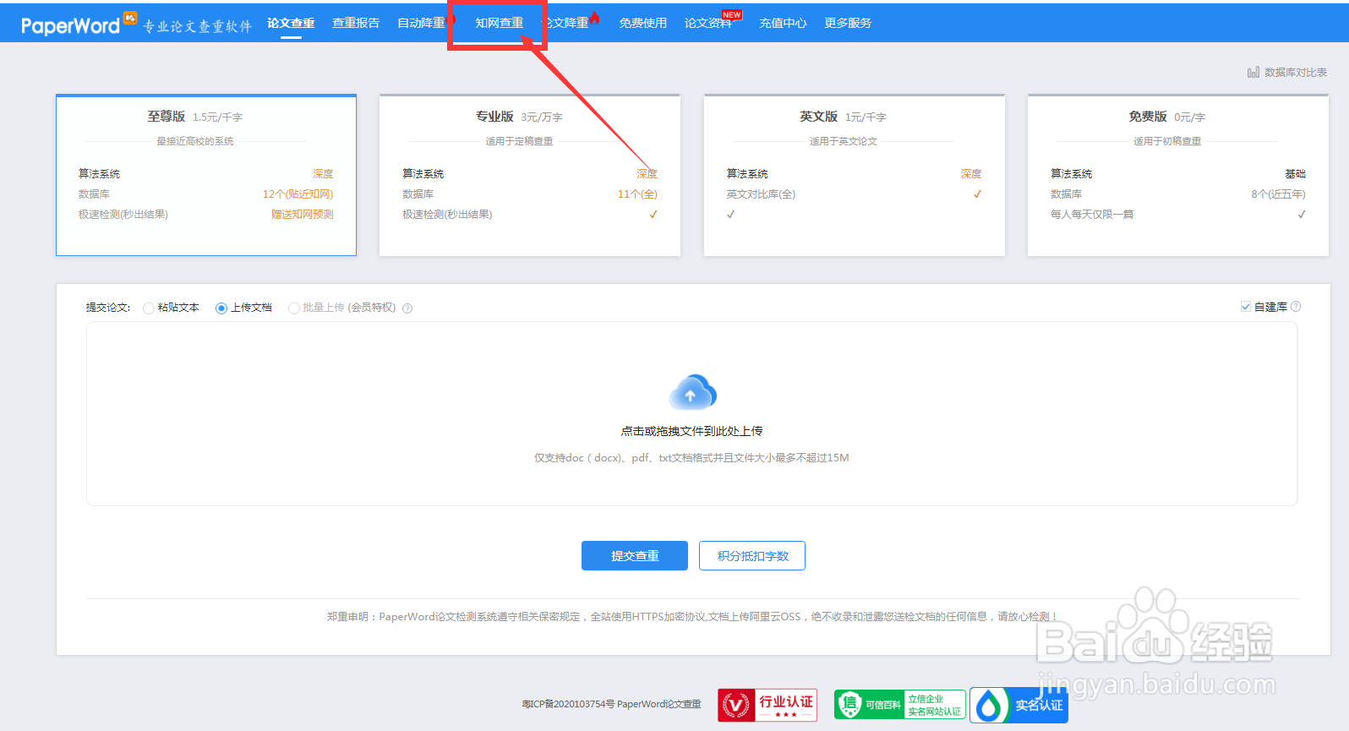The image size is (1349, 731).
Task: Select the 免费版 plan card
Action: (x=1178, y=175)
